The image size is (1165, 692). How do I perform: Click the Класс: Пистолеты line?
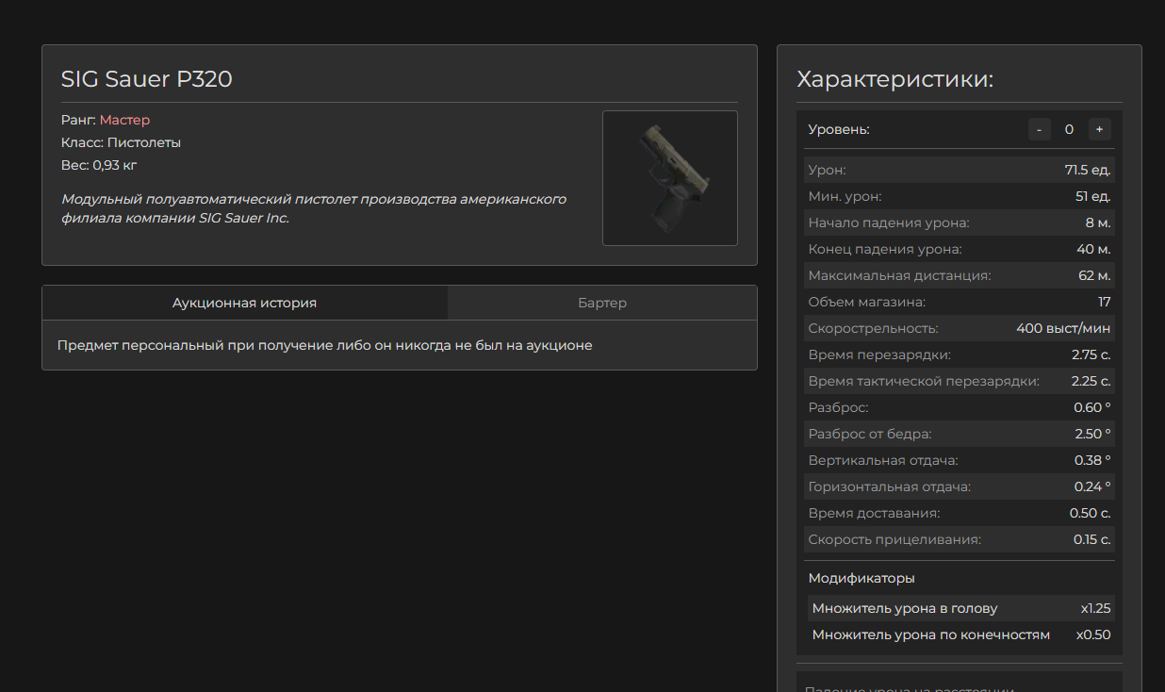point(121,142)
